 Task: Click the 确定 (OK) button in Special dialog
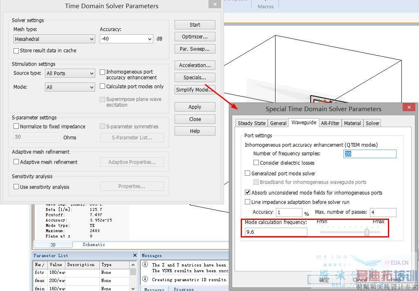(324, 280)
